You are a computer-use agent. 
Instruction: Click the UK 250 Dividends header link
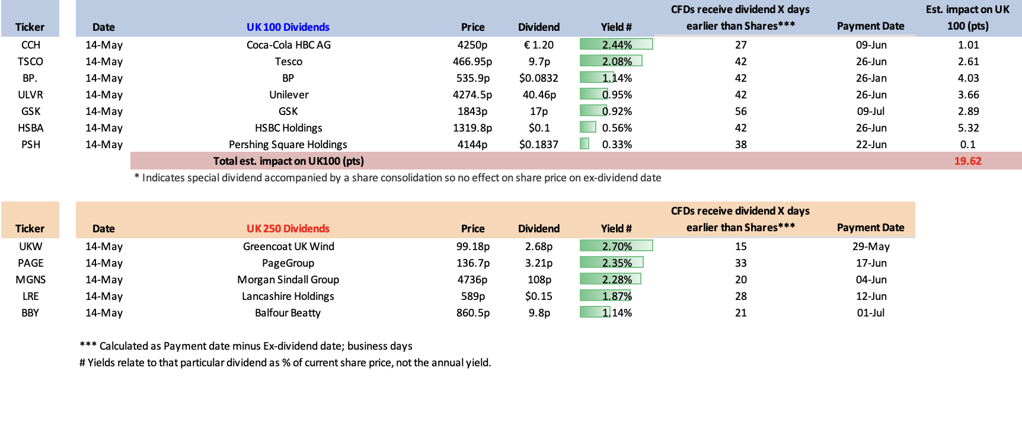point(288,229)
